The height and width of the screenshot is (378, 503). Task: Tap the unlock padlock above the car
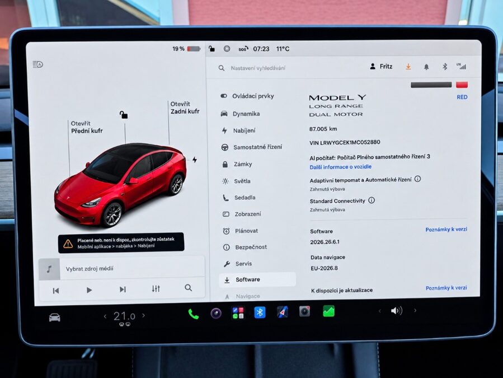pyautogui.click(x=124, y=115)
